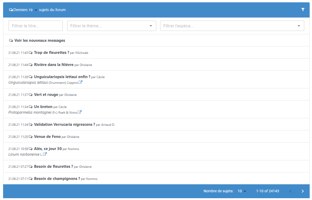Click the previous page arrow

(290, 191)
